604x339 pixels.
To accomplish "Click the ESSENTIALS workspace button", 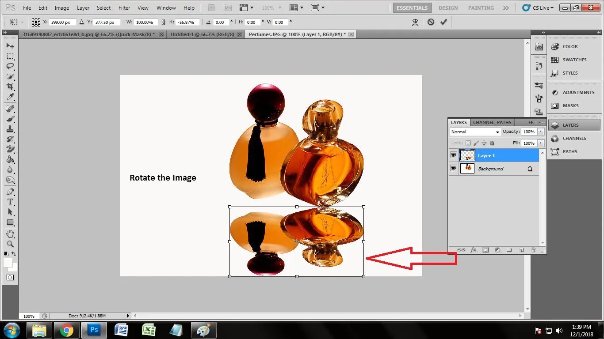I will point(412,8).
